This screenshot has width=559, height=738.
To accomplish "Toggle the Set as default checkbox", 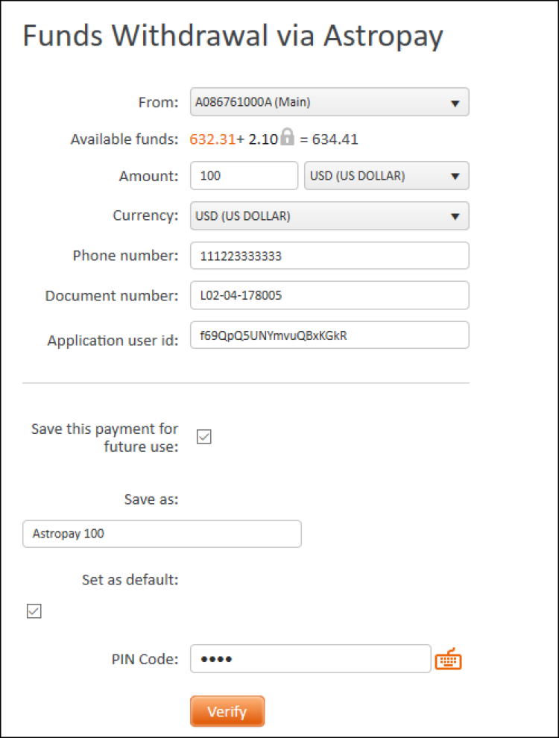I will (34, 611).
